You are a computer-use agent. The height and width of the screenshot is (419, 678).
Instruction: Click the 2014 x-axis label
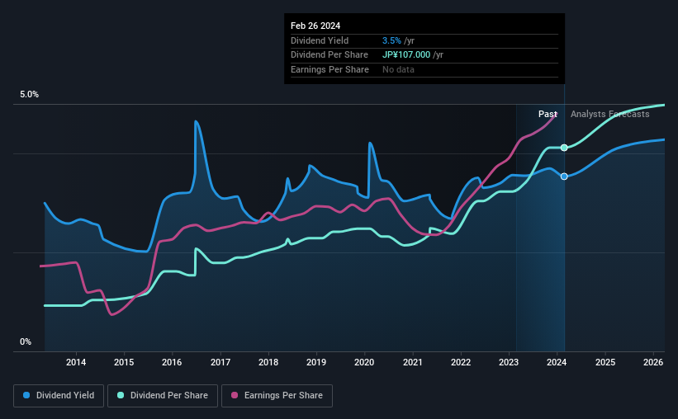coord(76,362)
